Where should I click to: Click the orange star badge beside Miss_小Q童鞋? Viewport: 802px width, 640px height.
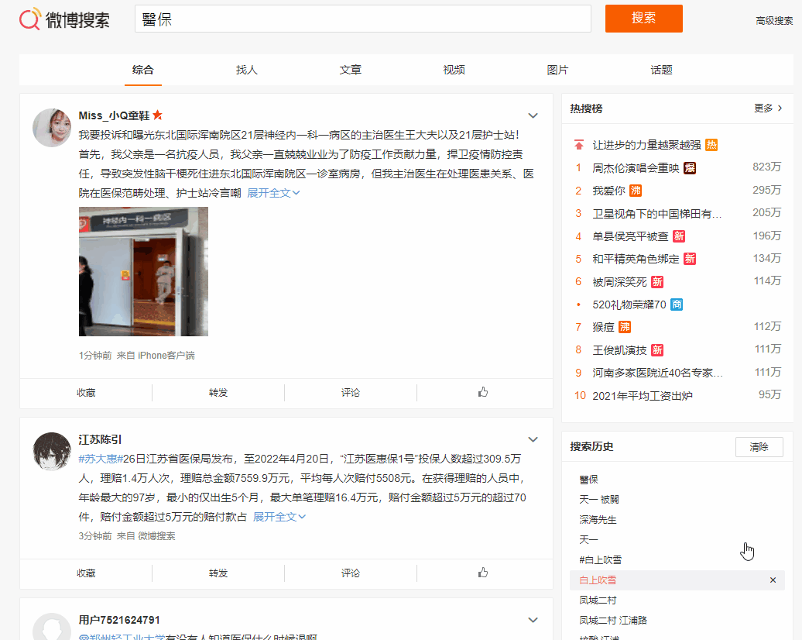pos(158,115)
